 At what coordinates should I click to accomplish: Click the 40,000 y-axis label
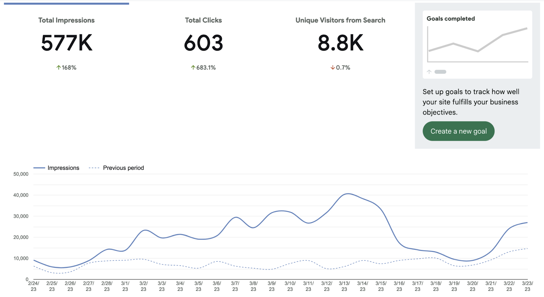21,195
